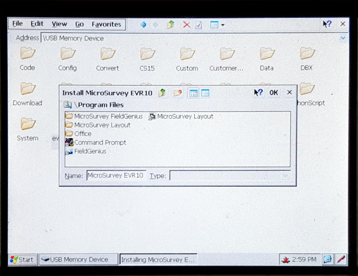This screenshot has width=358, height=276.
Task: Select the MicroSurvey FieldGenius folder row
Action: coord(104,116)
